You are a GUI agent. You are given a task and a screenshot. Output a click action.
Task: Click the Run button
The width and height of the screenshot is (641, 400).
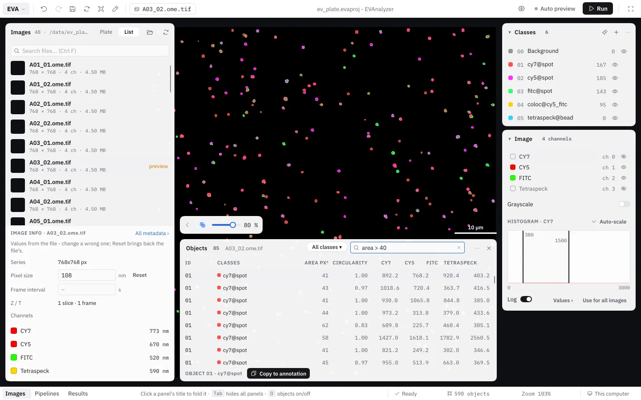click(x=598, y=8)
